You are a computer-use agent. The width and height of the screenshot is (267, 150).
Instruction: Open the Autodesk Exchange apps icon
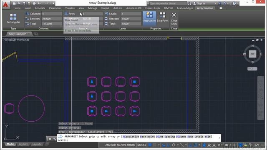pyautogui.click(x=220, y=3)
